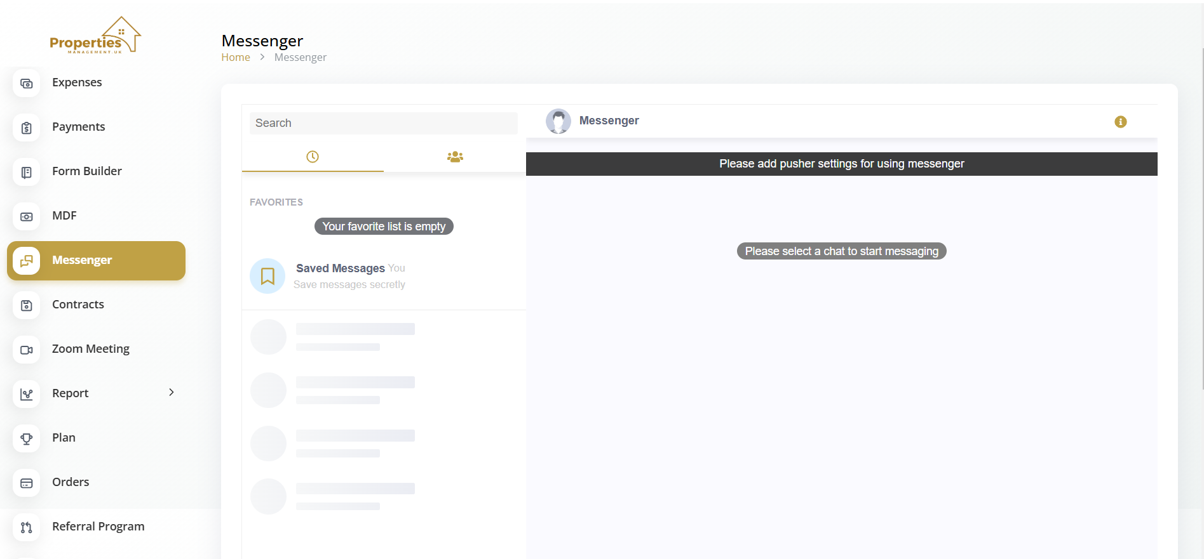1204x559 pixels.
Task: Expand the Report submenu chevron
Action: [171, 393]
